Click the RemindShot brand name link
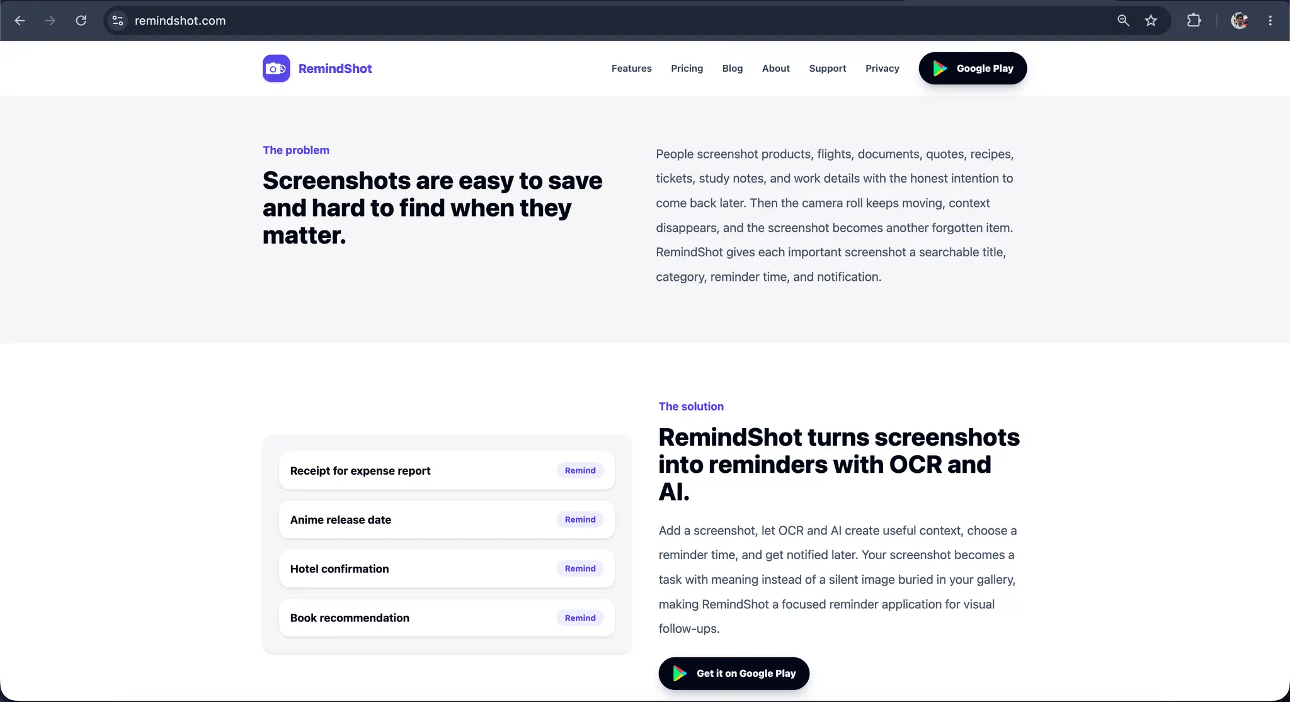Image resolution: width=1290 pixels, height=702 pixels. 335,69
